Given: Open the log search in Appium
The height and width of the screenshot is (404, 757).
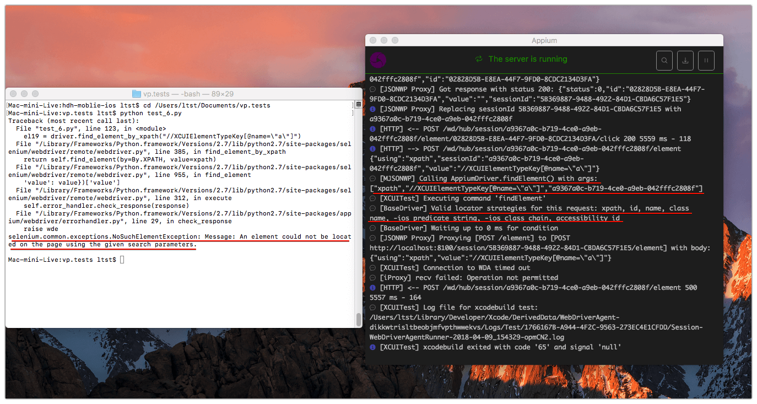Looking at the screenshot, I should [x=665, y=61].
